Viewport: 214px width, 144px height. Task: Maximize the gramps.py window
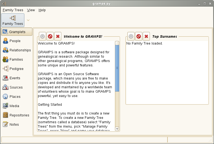tap(205, 4)
